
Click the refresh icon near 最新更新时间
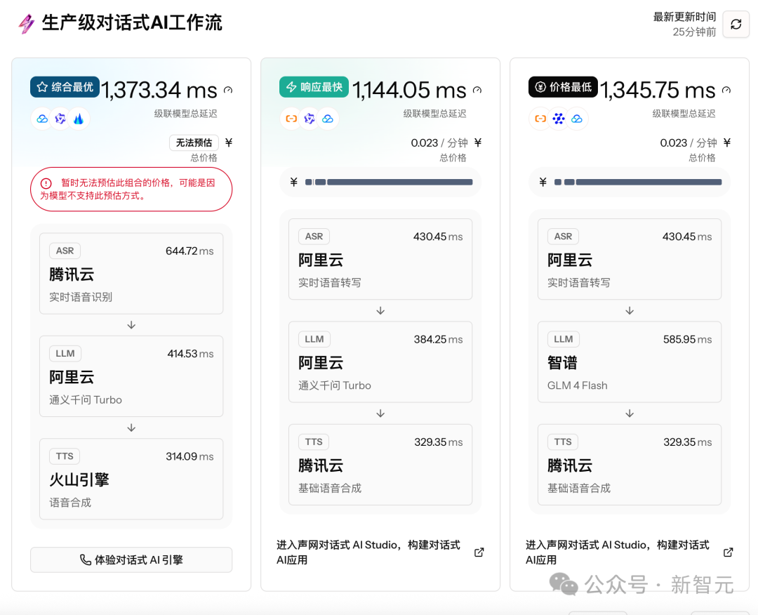click(x=736, y=24)
